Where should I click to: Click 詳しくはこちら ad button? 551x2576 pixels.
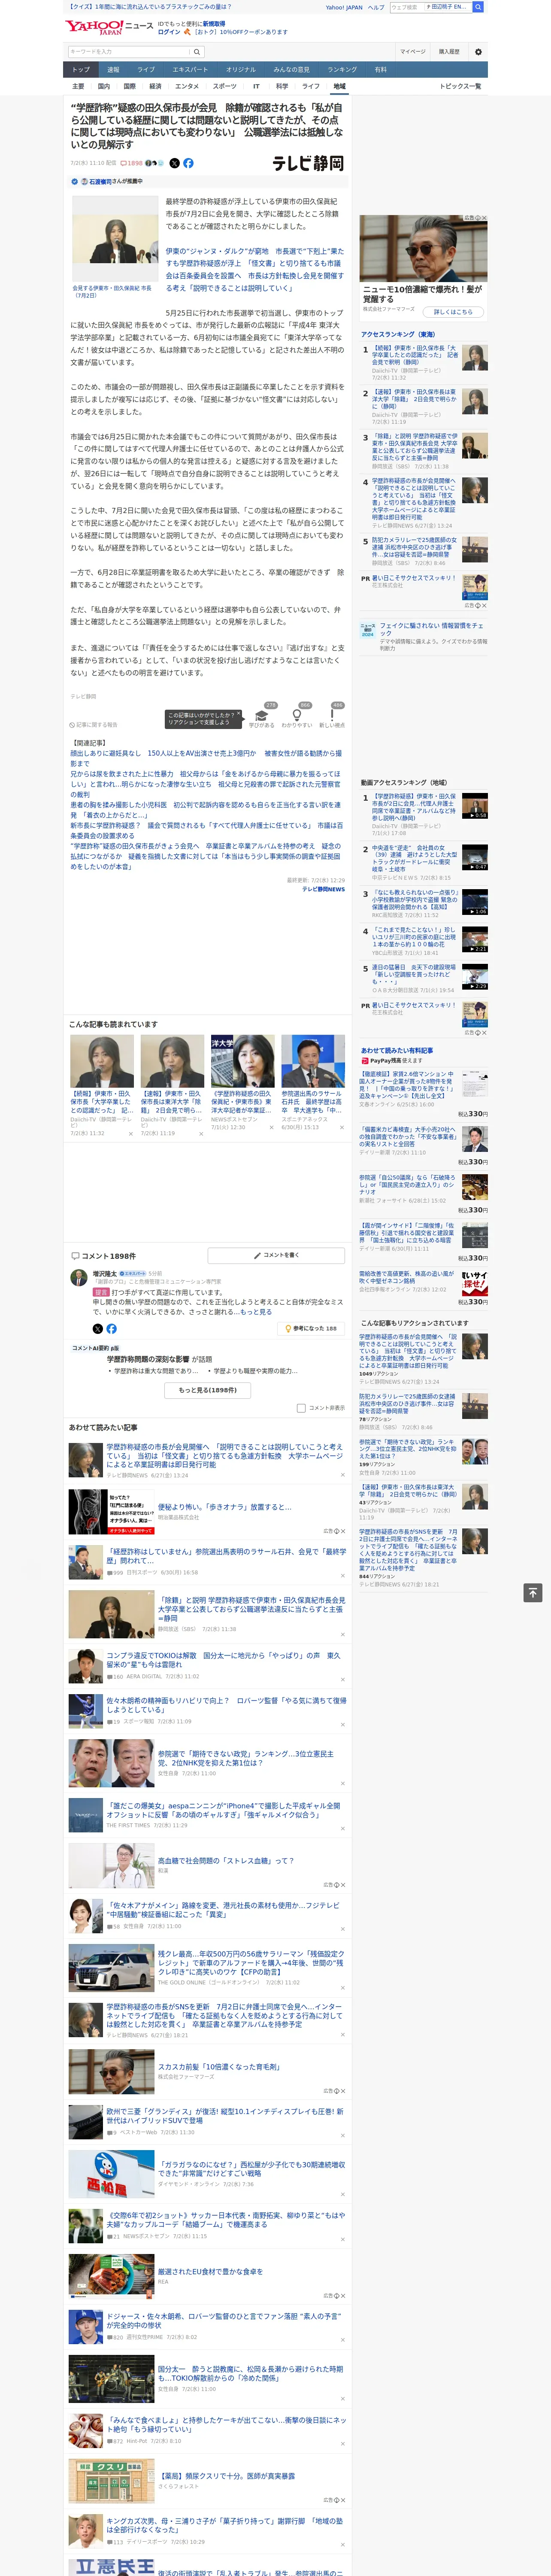click(453, 312)
